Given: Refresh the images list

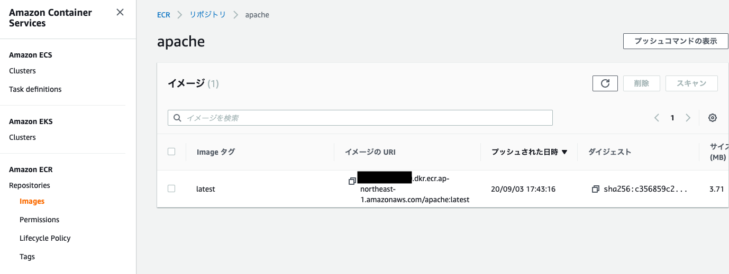Looking at the screenshot, I should click(x=605, y=83).
